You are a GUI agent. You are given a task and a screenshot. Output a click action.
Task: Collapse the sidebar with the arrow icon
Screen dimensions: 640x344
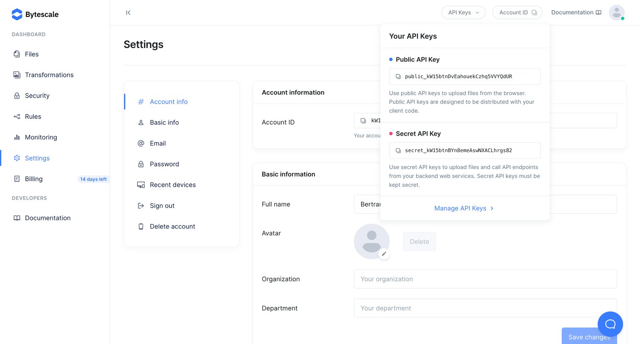[x=128, y=13]
